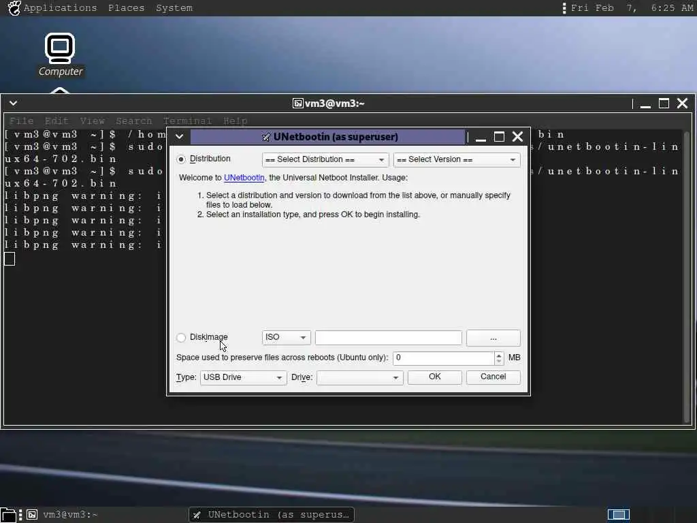Open the System menu
Viewport: 697px width, 523px height.
click(174, 8)
